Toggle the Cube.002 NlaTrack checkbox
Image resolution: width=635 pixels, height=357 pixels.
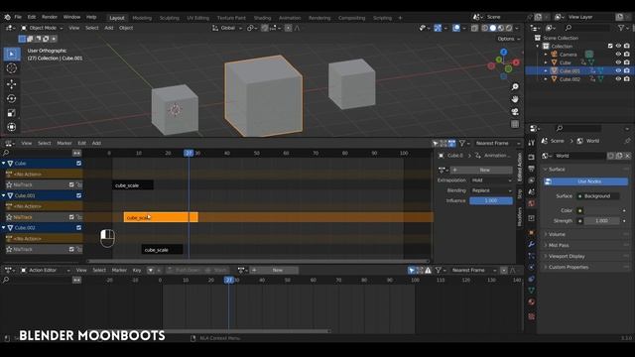pos(71,249)
